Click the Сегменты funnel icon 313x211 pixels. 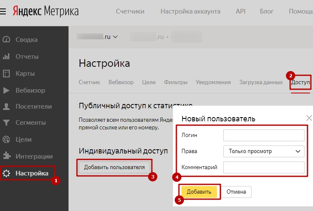6,123
